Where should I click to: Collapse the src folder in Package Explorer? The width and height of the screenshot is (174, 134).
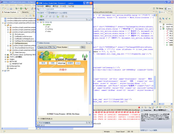(5, 25)
